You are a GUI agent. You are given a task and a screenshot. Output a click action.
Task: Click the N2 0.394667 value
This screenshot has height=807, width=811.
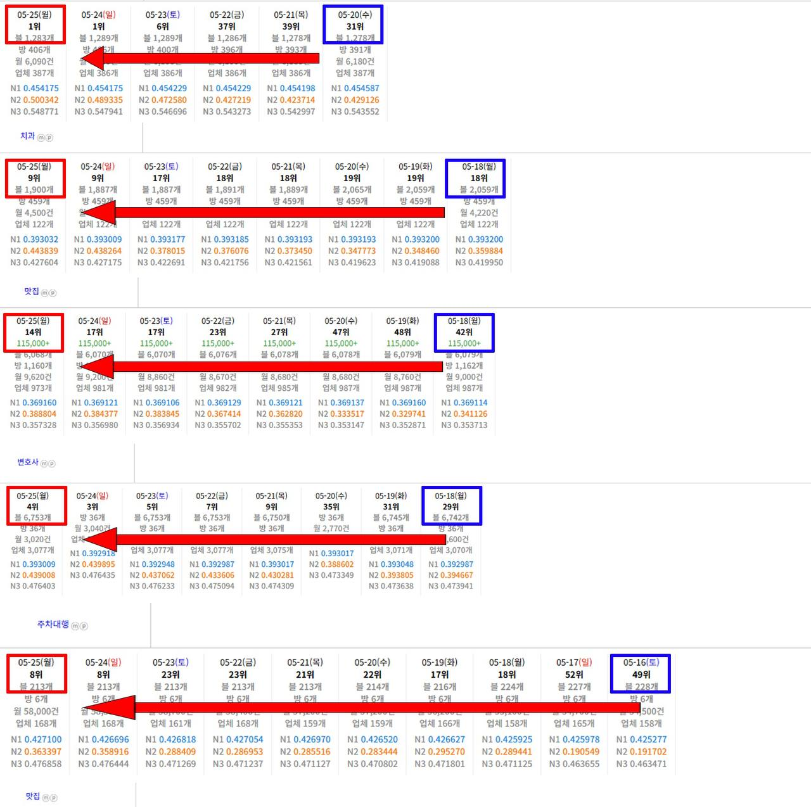pos(450,575)
